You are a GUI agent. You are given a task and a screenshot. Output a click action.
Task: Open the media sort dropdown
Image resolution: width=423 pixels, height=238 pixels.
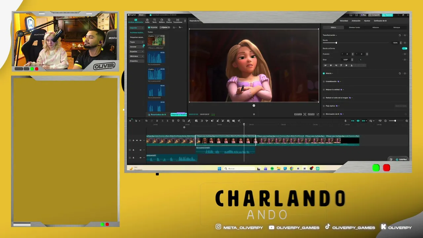(x=174, y=27)
